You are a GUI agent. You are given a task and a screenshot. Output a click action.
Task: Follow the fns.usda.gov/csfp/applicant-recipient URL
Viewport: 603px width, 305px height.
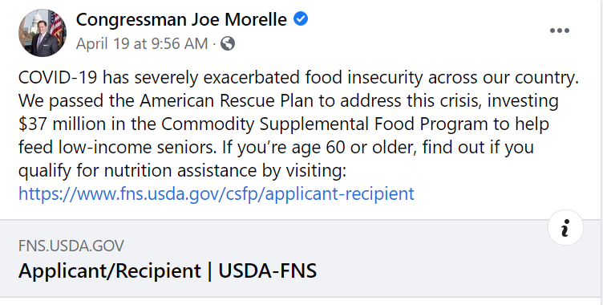pos(217,193)
